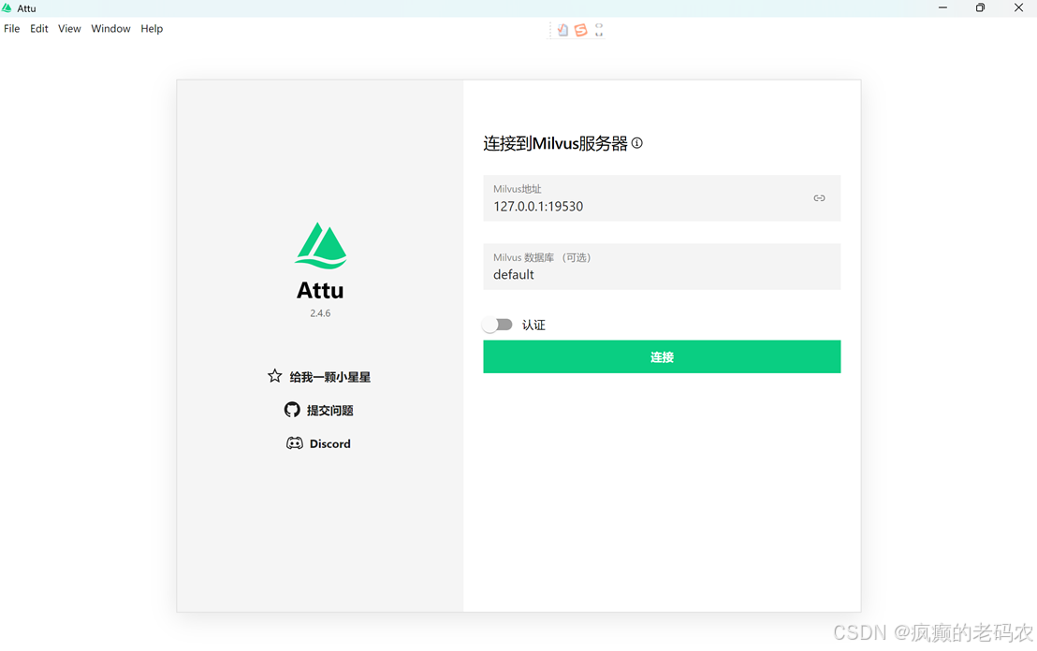Image resolution: width=1037 pixels, height=651 pixels.
Task: Minimize the Attu window
Action: 943,7
